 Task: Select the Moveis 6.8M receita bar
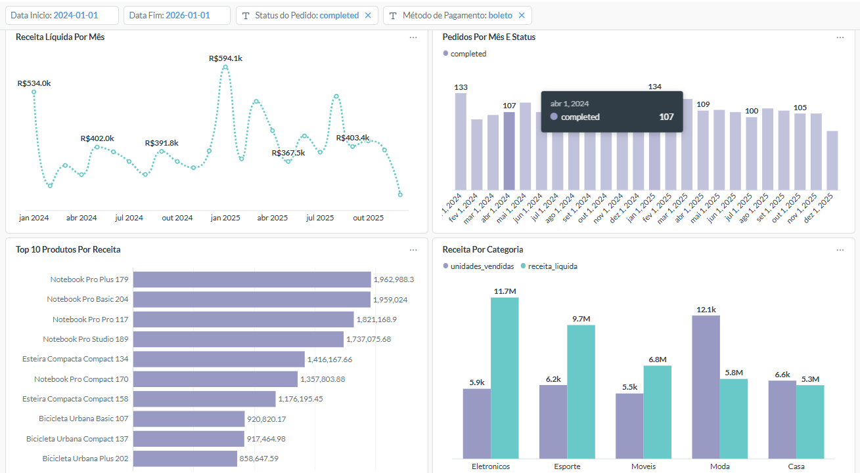[x=658, y=413]
